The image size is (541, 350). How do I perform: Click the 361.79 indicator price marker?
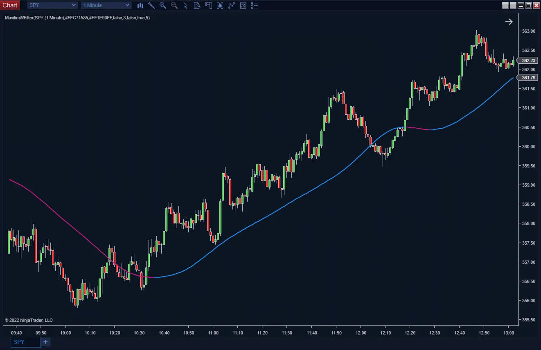tap(529, 78)
